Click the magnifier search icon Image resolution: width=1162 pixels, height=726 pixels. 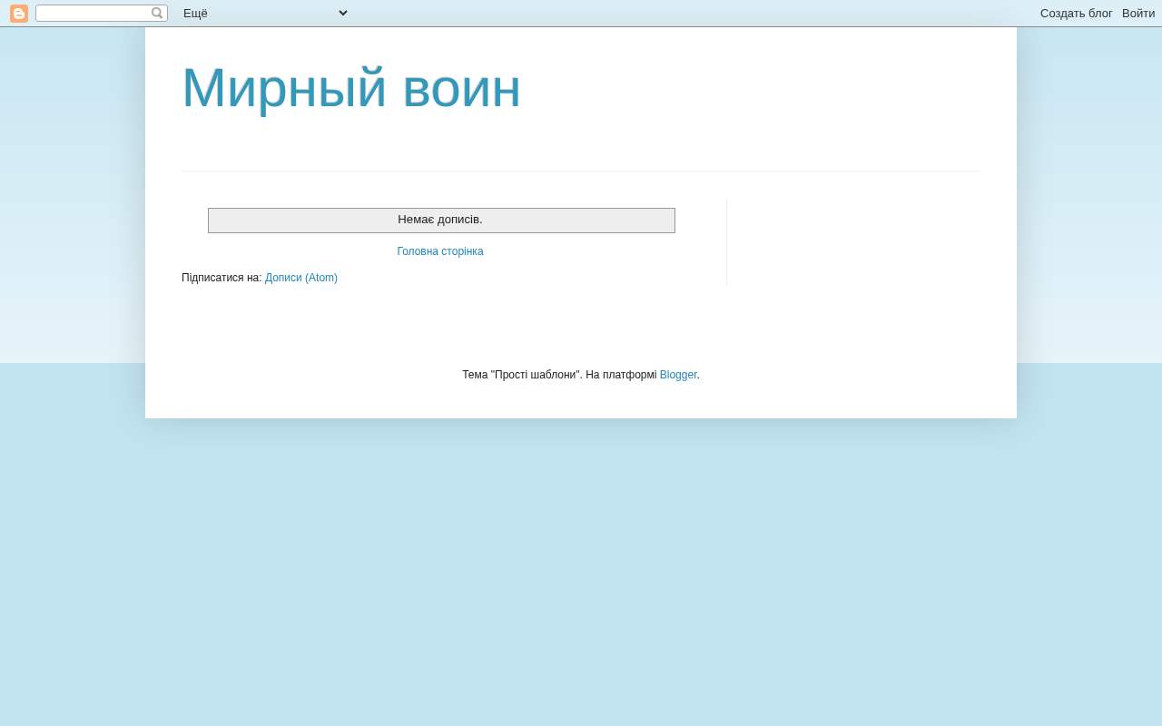(x=157, y=14)
